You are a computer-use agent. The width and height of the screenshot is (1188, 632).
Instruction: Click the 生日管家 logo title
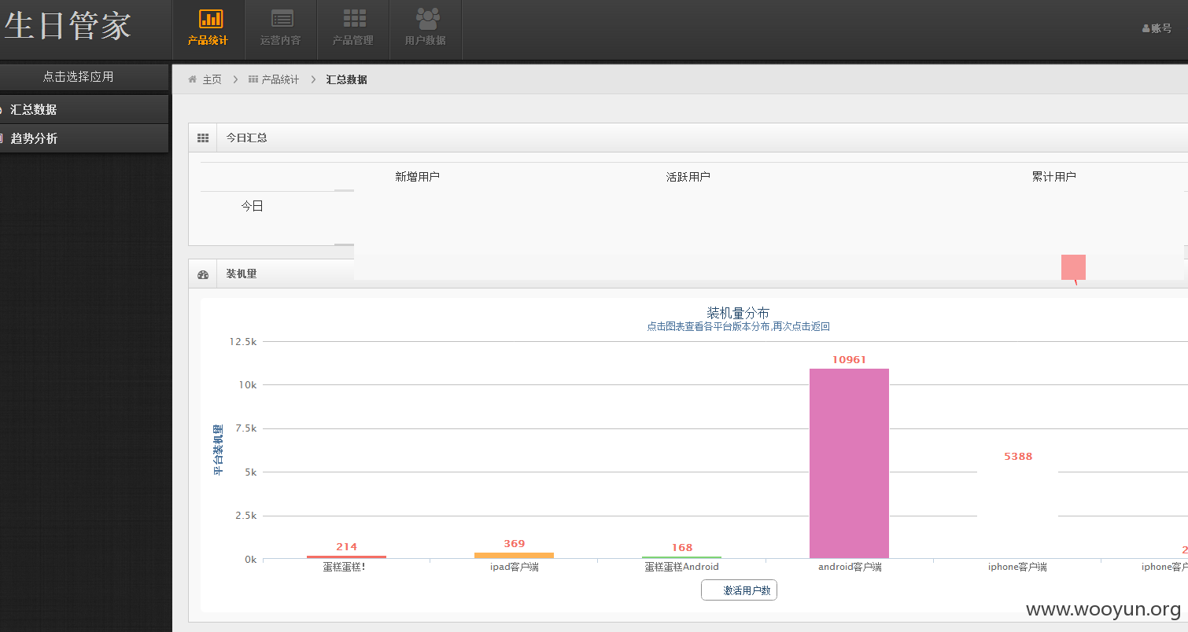68,26
